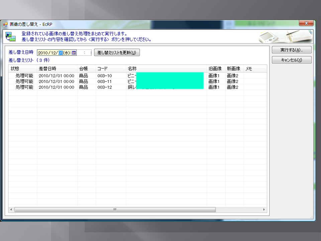Click the 名称 column header
This screenshot has width=321, height=241.
pyautogui.click(x=166, y=69)
